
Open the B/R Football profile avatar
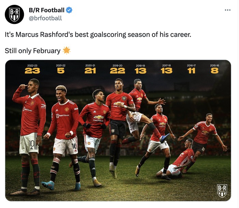(x=14, y=14)
